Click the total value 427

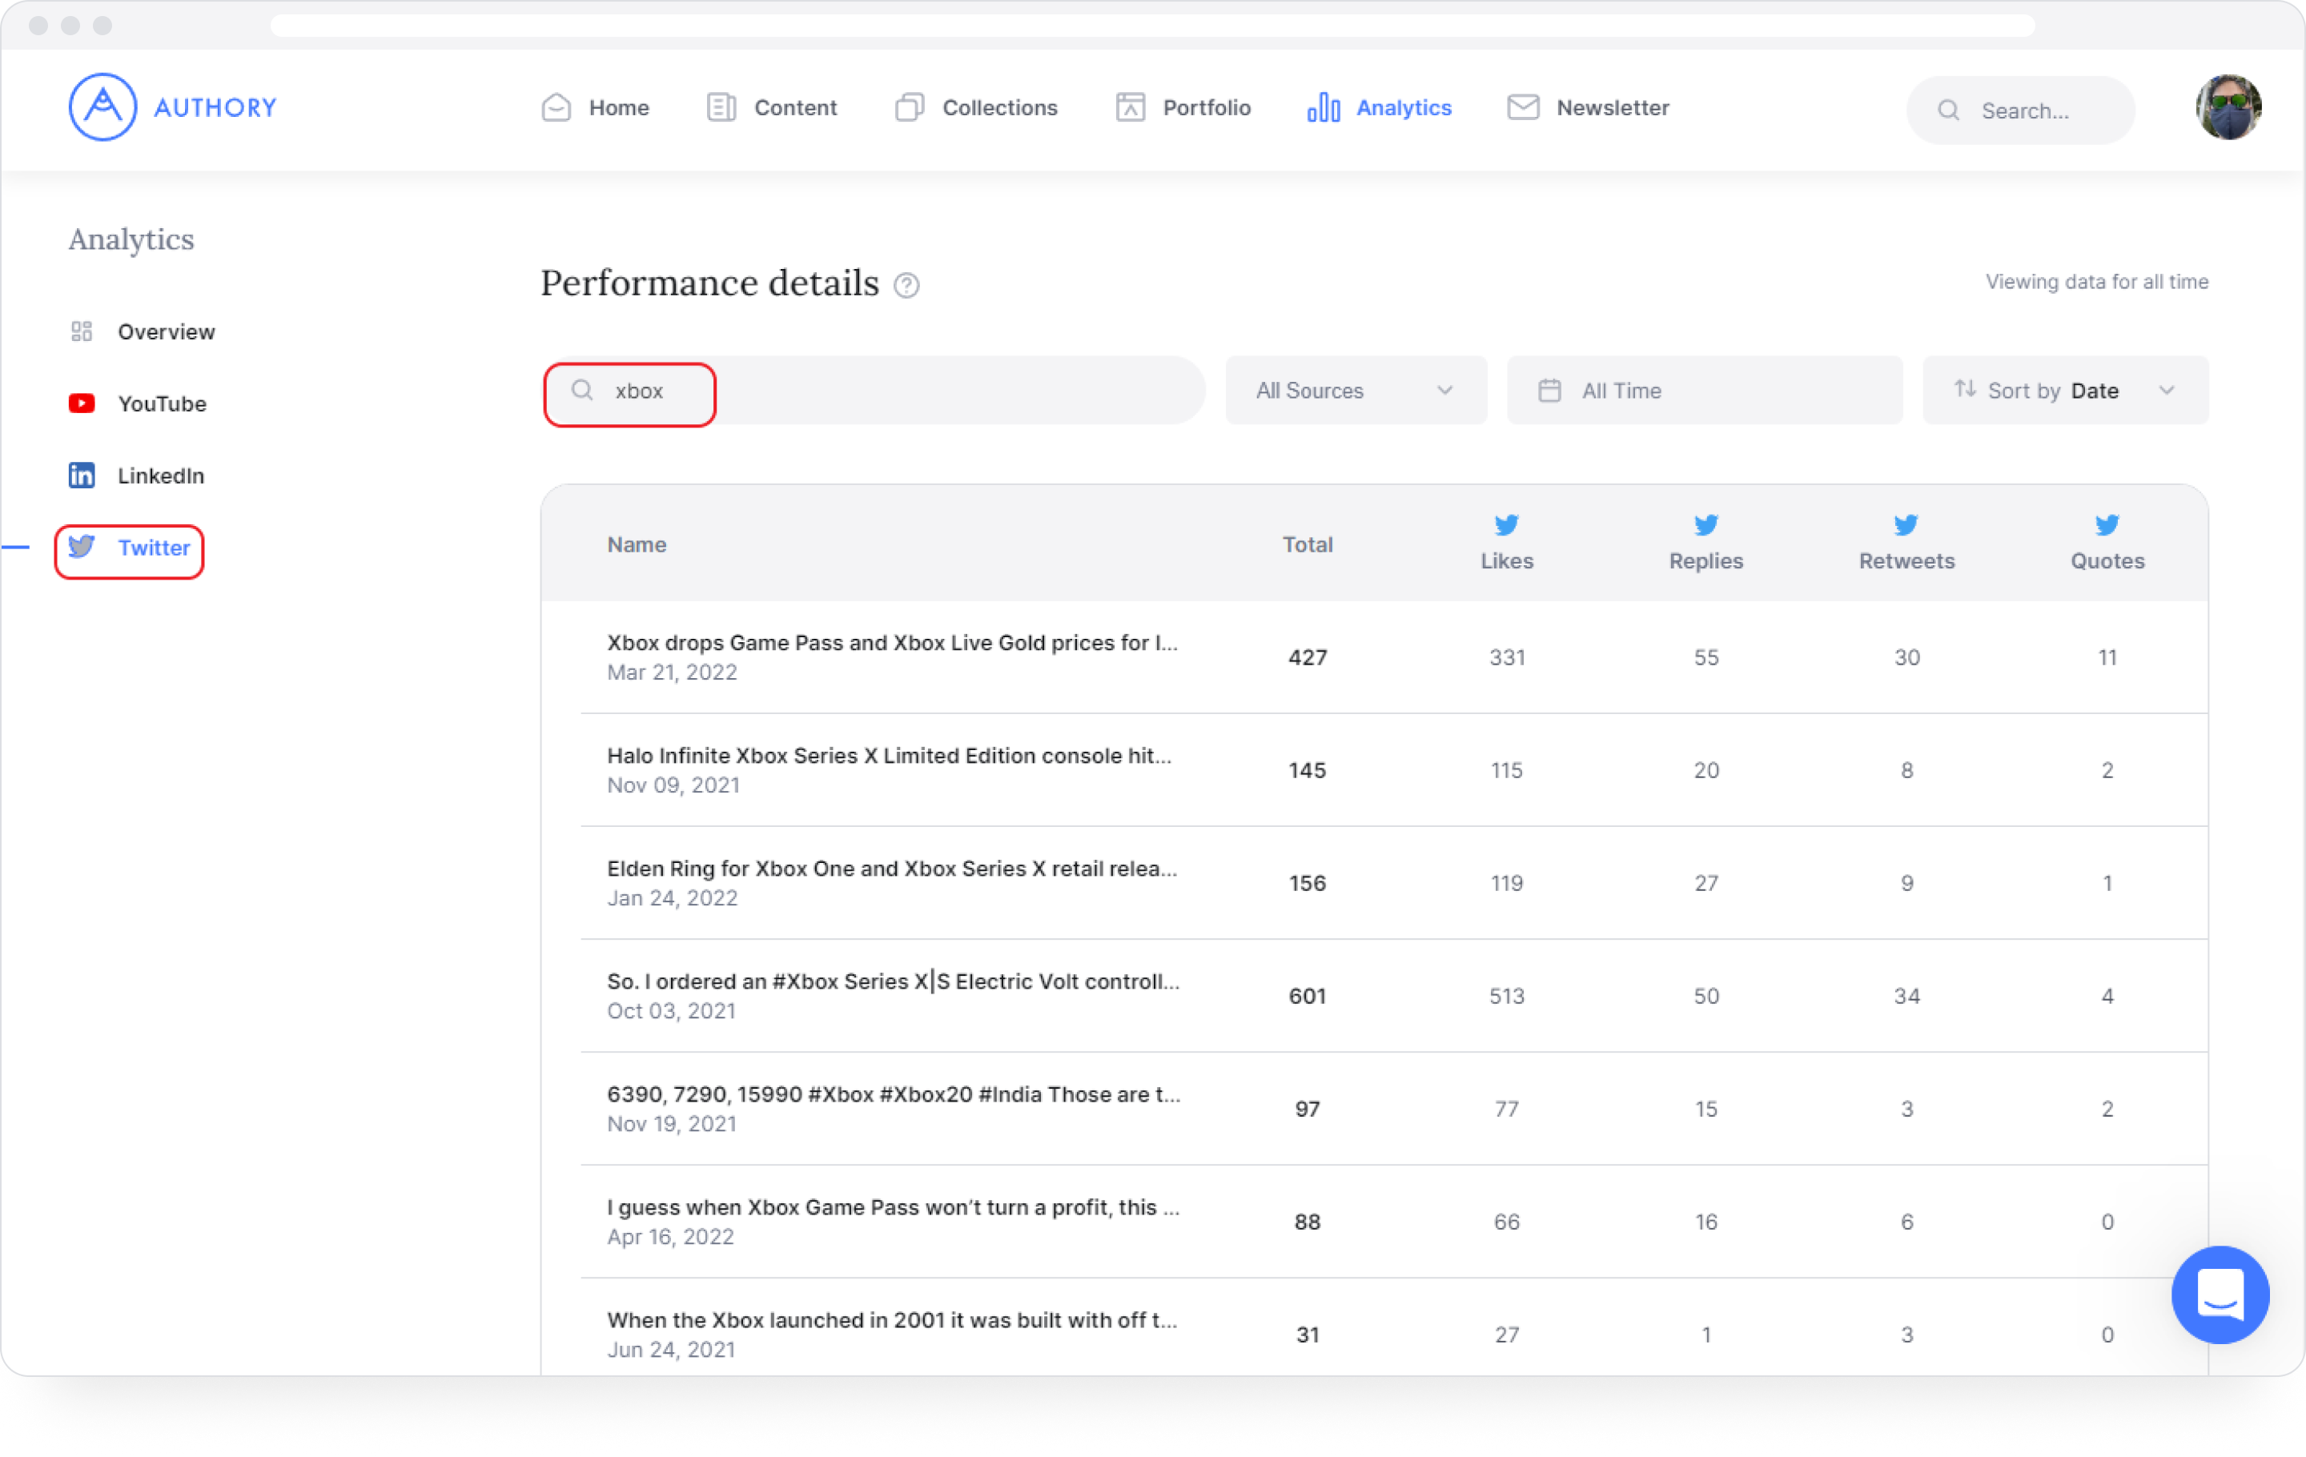click(1308, 656)
